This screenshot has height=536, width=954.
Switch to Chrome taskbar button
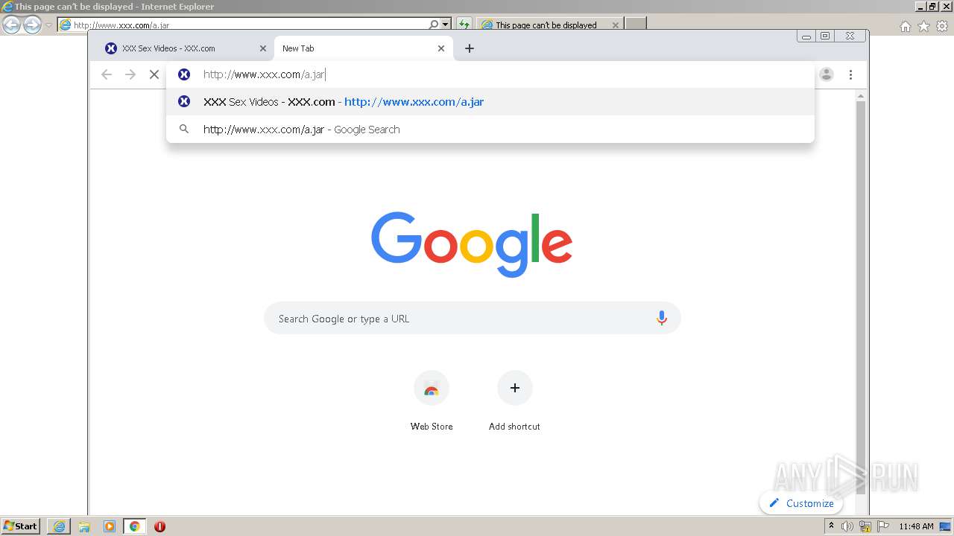(x=134, y=526)
